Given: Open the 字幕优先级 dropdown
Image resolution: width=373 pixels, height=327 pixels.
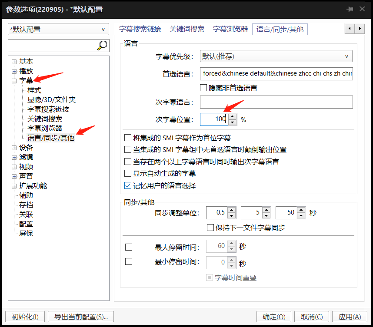Looking at the screenshot, I should point(276,56).
